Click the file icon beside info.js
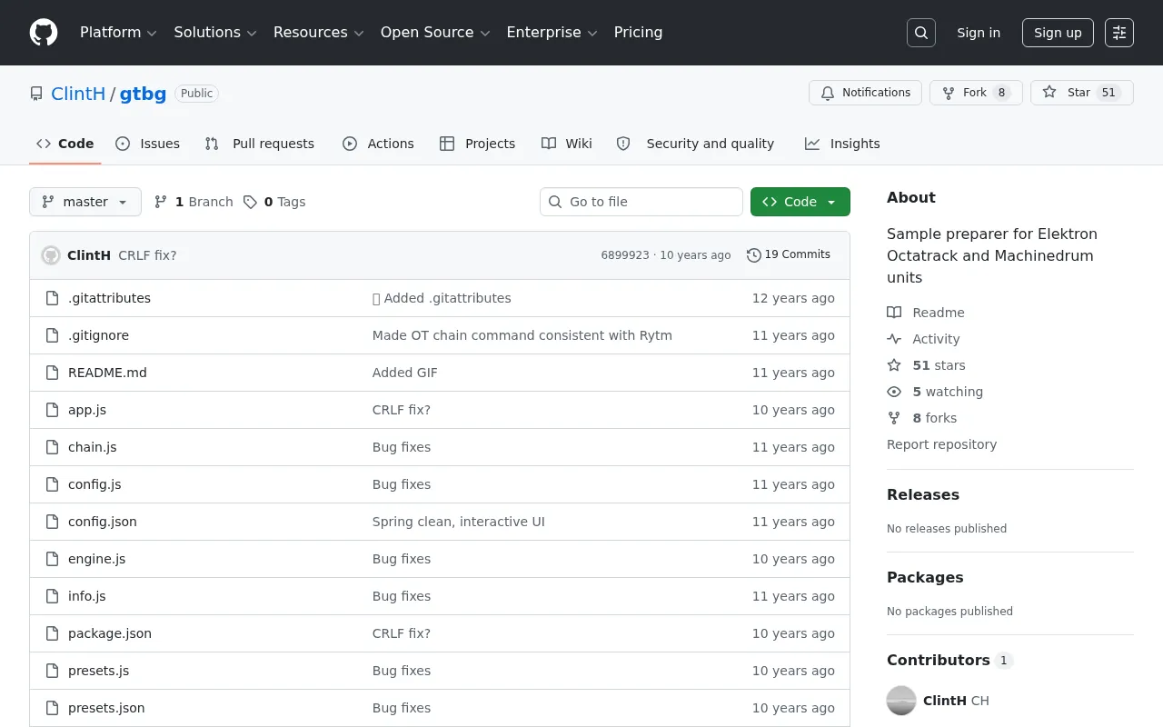Image resolution: width=1163 pixels, height=727 pixels. pyautogui.click(x=53, y=596)
